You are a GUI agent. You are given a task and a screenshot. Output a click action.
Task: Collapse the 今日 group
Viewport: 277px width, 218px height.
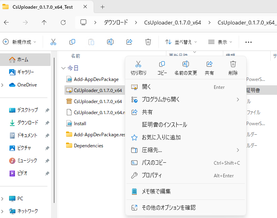tap(63, 68)
